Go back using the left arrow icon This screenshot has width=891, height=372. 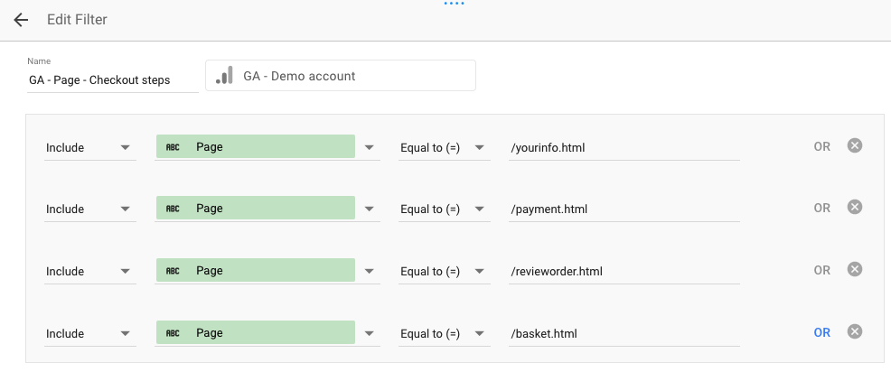[21, 20]
